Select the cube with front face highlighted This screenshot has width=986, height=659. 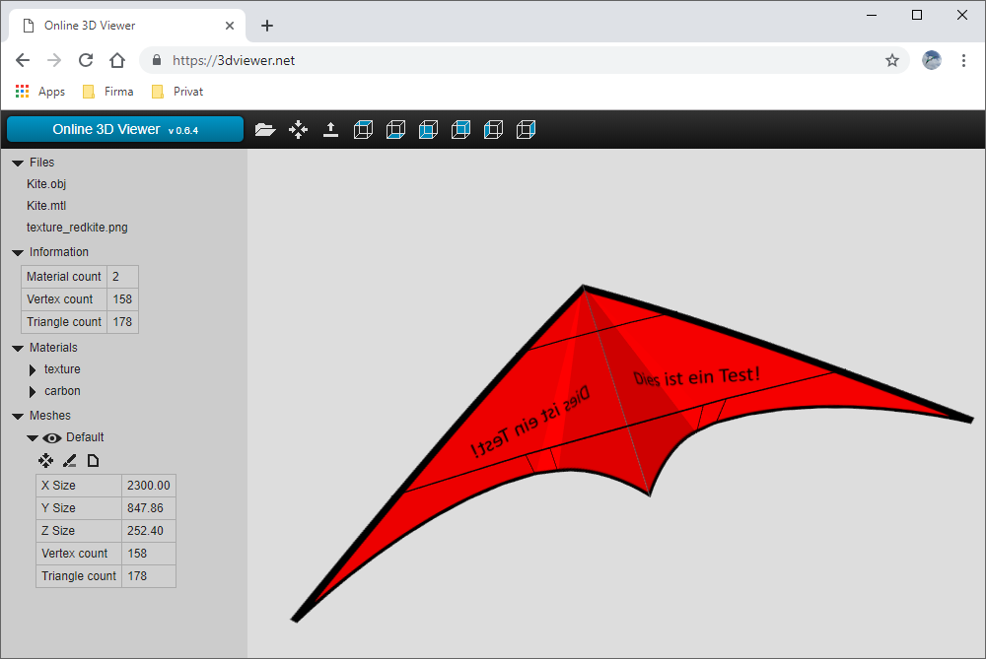pos(428,129)
